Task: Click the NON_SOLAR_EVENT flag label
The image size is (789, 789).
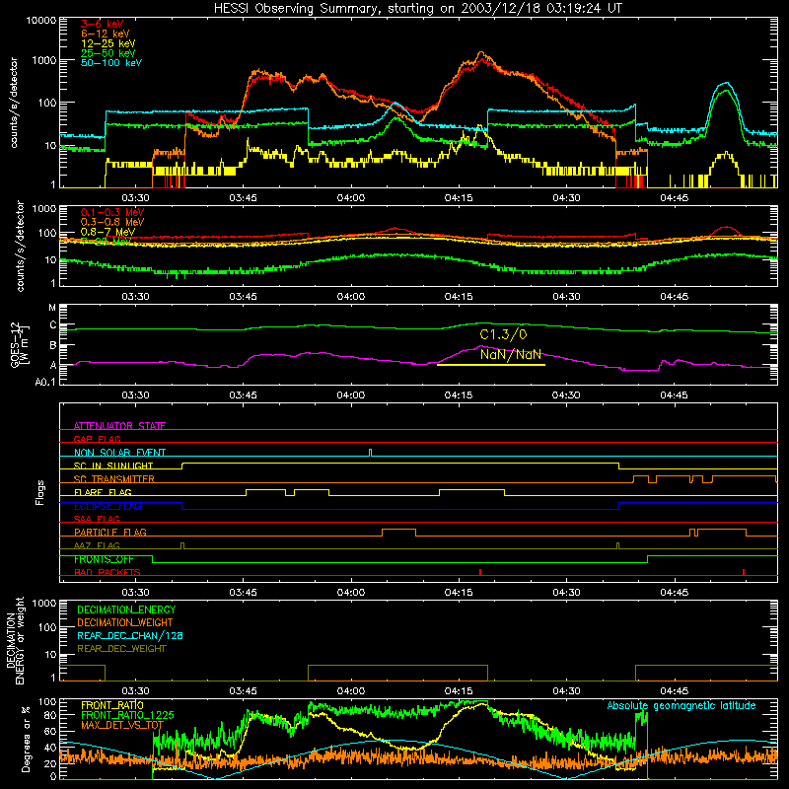Action: 119,453
